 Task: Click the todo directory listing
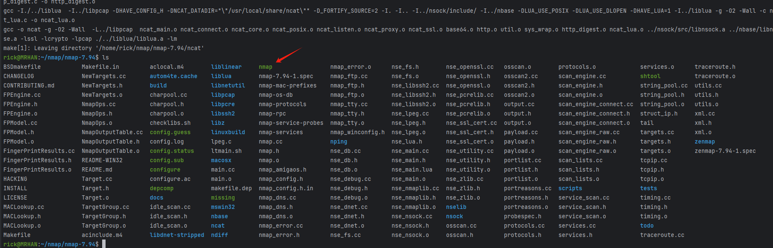pyautogui.click(x=647, y=226)
